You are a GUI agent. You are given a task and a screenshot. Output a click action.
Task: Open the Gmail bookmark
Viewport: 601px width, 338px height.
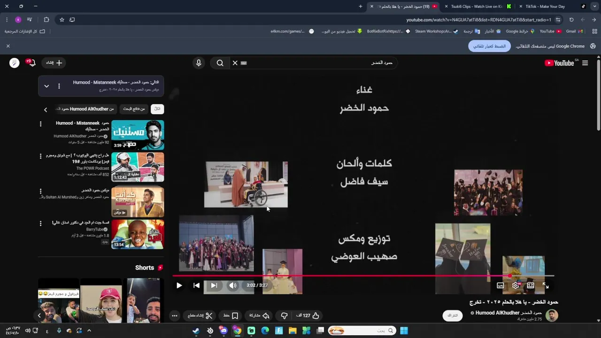574,31
